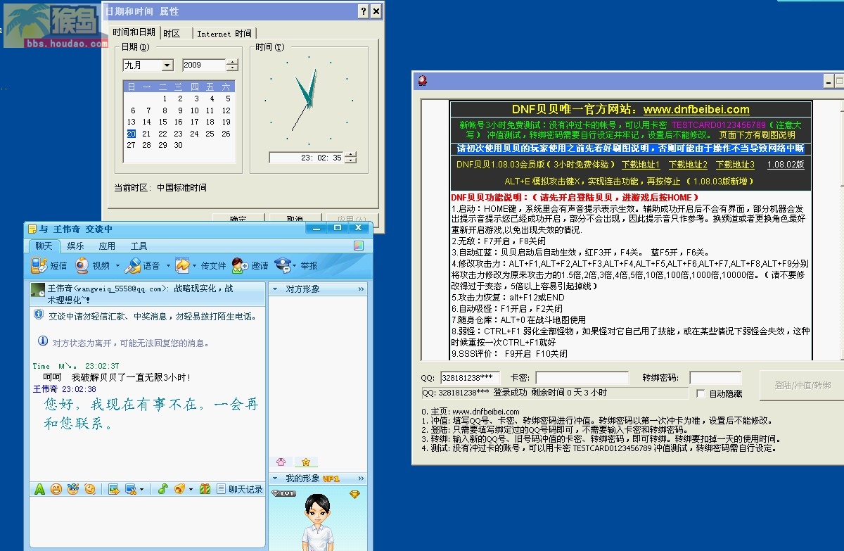Screen dimensions: 844x551
Task: Open the color skin icon in chat window
Action: [359, 246]
